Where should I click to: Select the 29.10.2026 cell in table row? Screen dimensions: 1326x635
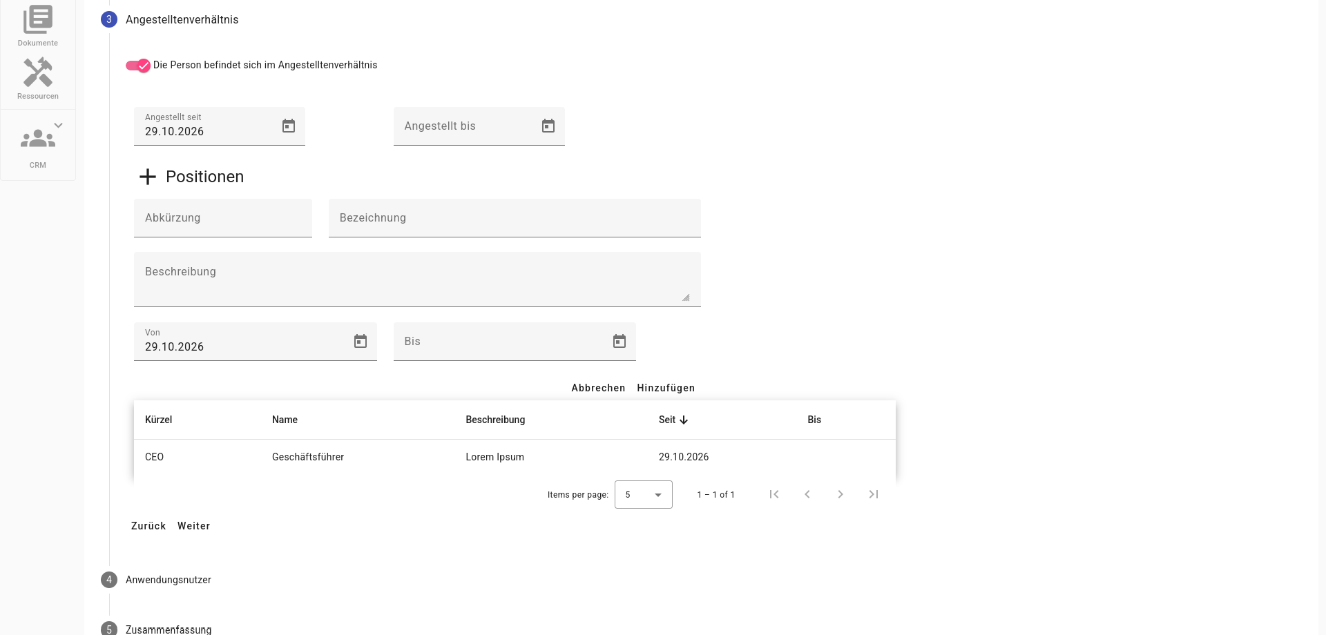click(684, 457)
